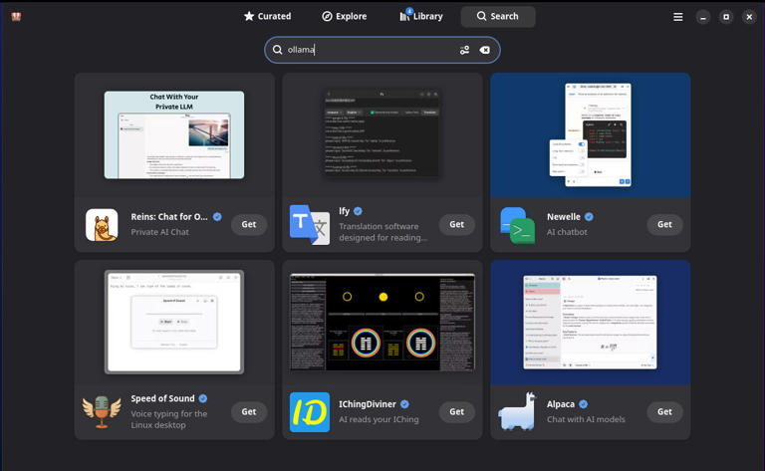The height and width of the screenshot is (471, 765).
Task: Click "AI reads your IChing" description
Action: (379, 419)
